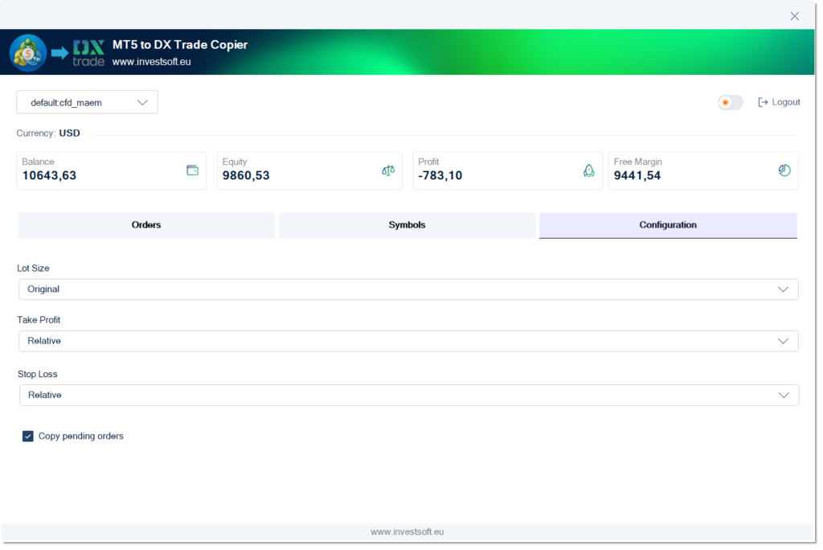This screenshot has height=550, width=823.
Task: Click the rocket icon in Profit card
Action: tap(588, 170)
